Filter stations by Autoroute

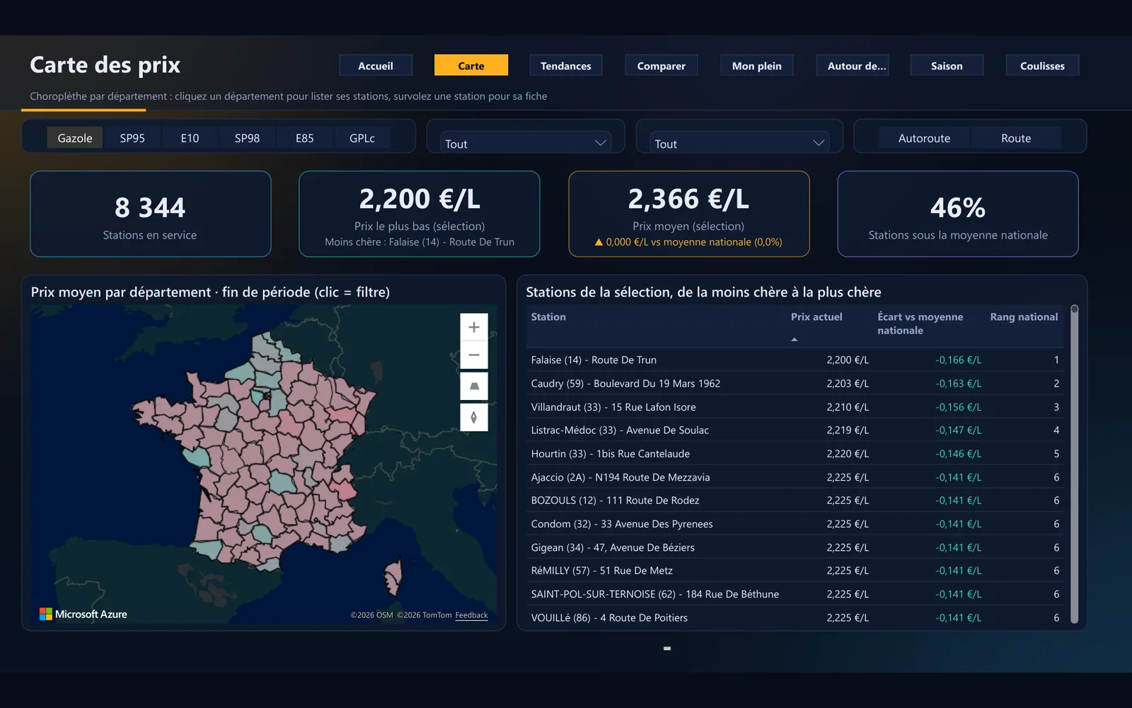pos(924,138)
